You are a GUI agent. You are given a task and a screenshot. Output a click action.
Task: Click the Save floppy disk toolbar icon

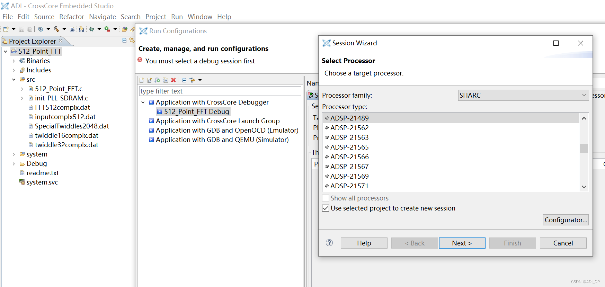tap(21, 29)
